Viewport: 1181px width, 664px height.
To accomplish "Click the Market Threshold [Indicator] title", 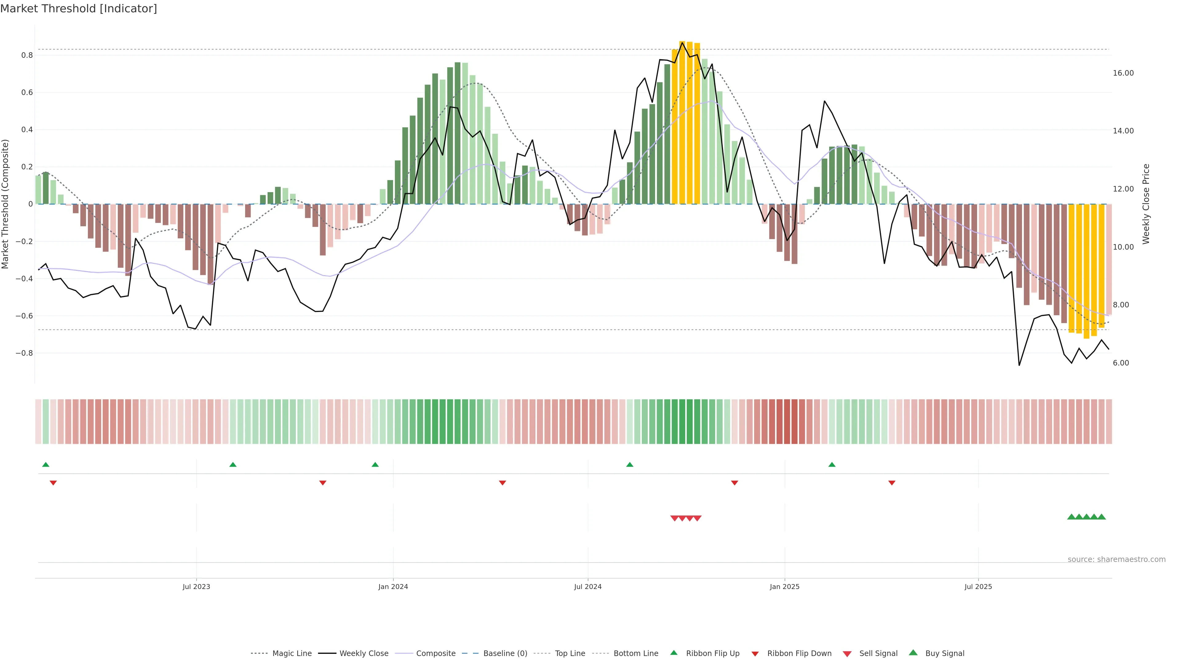I will pyautogui.click(x=78, y=8).
